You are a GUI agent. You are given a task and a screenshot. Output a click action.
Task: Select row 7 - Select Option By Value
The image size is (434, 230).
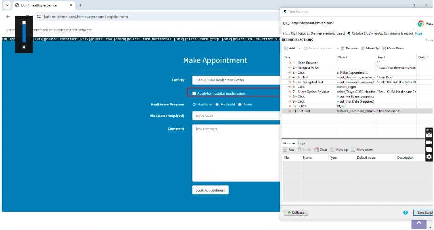pos(357,92)
